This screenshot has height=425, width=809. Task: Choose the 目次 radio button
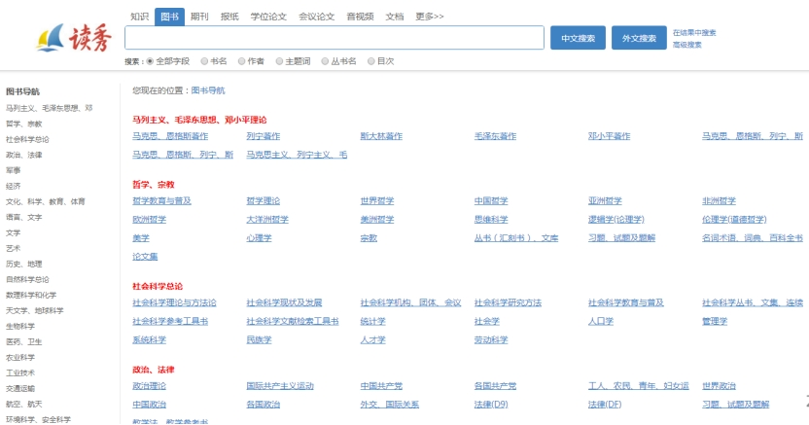[x=371, y=61]
